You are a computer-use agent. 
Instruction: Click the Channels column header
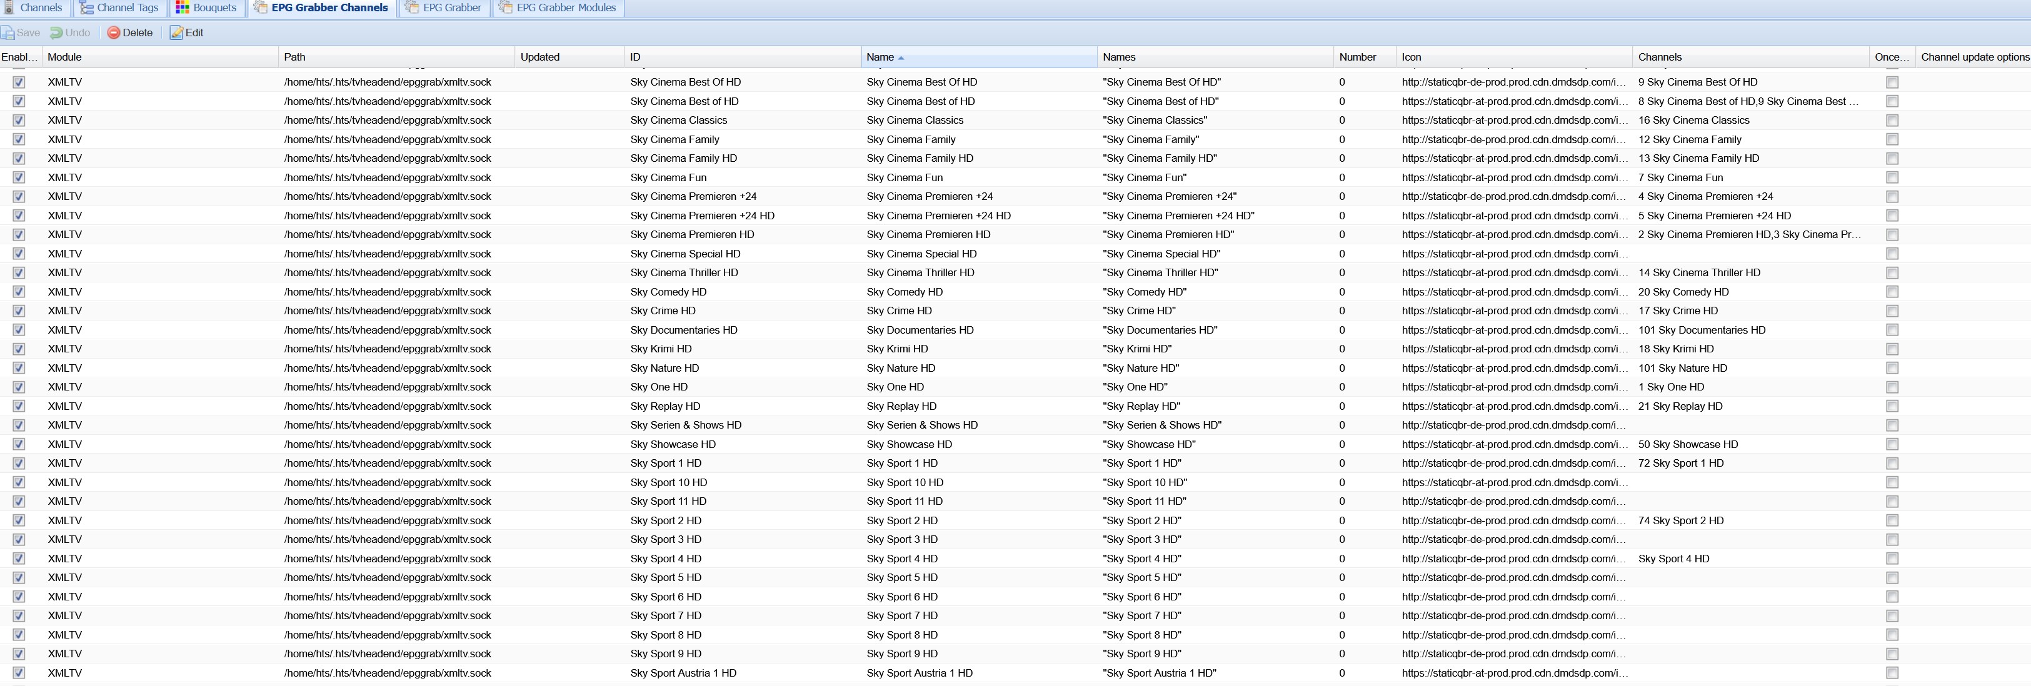pos(1750,57)
